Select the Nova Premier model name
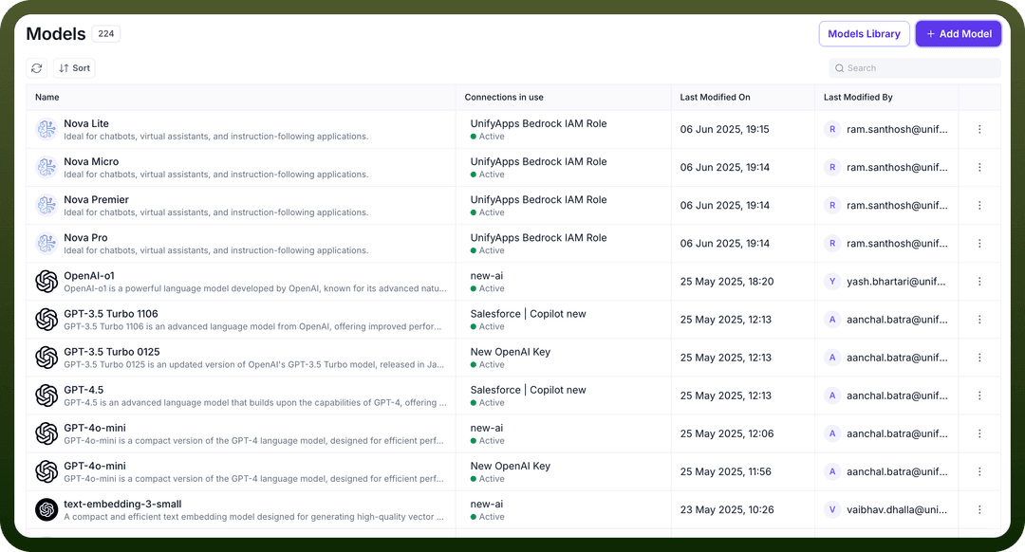The width and height of the screenshot is (1025, 552). coord(96,199)
